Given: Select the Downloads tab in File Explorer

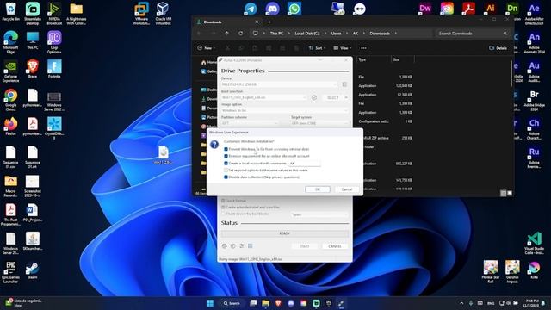Looking at the screenshot, I should (226, 22).
